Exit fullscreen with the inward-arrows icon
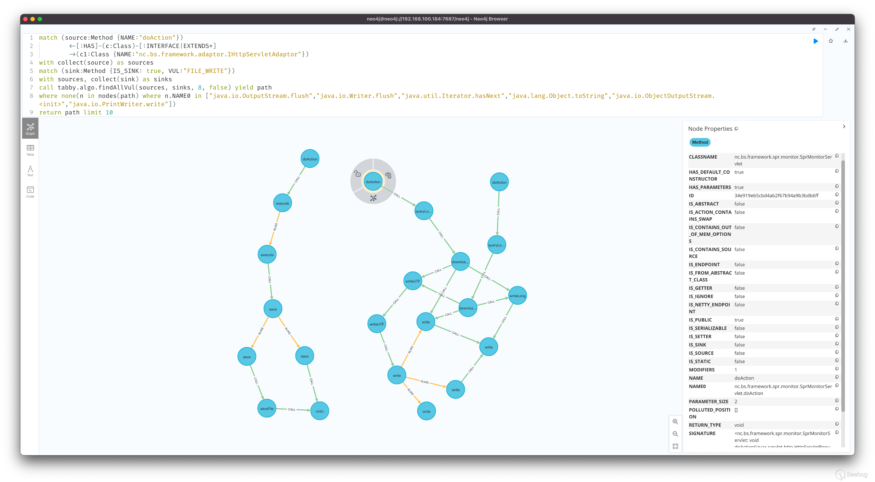Image resolution: width=875 pixels, height=482 pixels. tap(837, 29)
